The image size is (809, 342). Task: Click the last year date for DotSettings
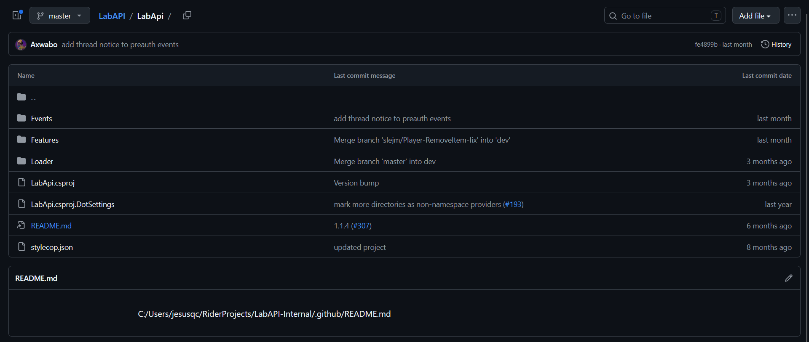tap(778, 204)
